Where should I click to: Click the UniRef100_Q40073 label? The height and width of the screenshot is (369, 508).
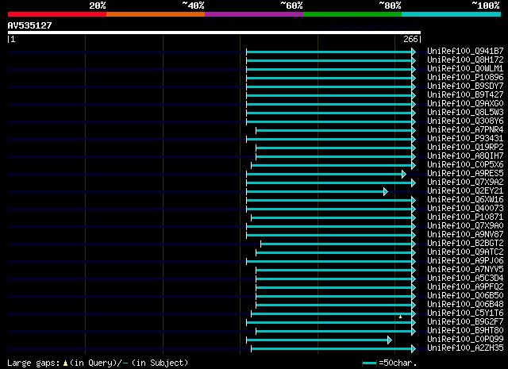466,209
